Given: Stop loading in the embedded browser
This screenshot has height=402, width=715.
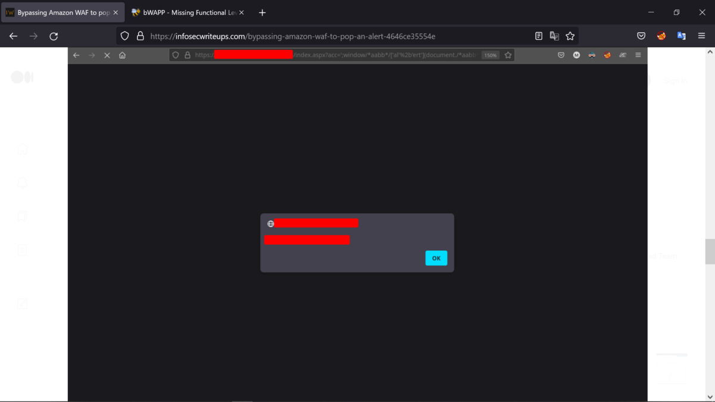Looking at the screenshot, I should [x=107, y=55].
